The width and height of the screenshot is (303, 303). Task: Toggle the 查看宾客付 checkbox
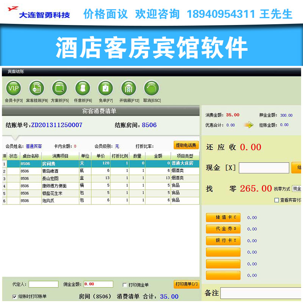click(276, 200)
